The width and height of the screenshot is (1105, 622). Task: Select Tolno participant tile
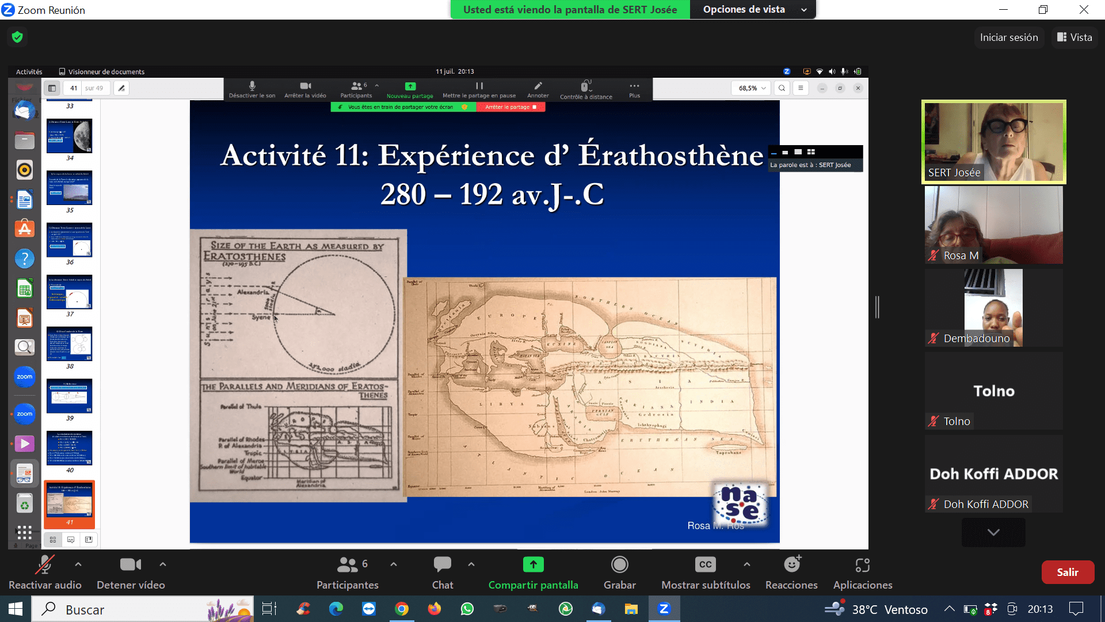[x=994, y=390]
